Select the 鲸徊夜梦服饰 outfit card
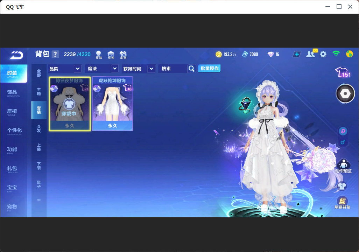359x252 pixels. [70, 104]
